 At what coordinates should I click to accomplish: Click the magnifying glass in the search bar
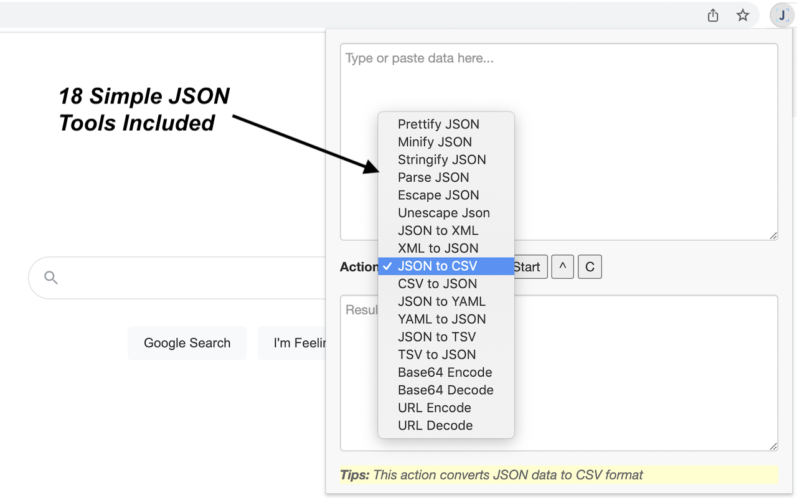tap(50, 277)
